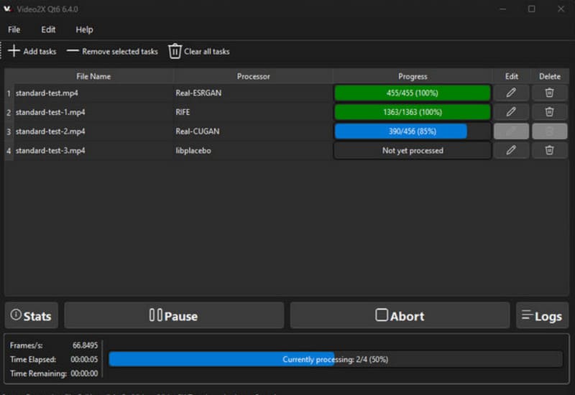Viewport: 575px width, 395px height.
Task: Open the Help menu
Action: (x=84, y=29)
